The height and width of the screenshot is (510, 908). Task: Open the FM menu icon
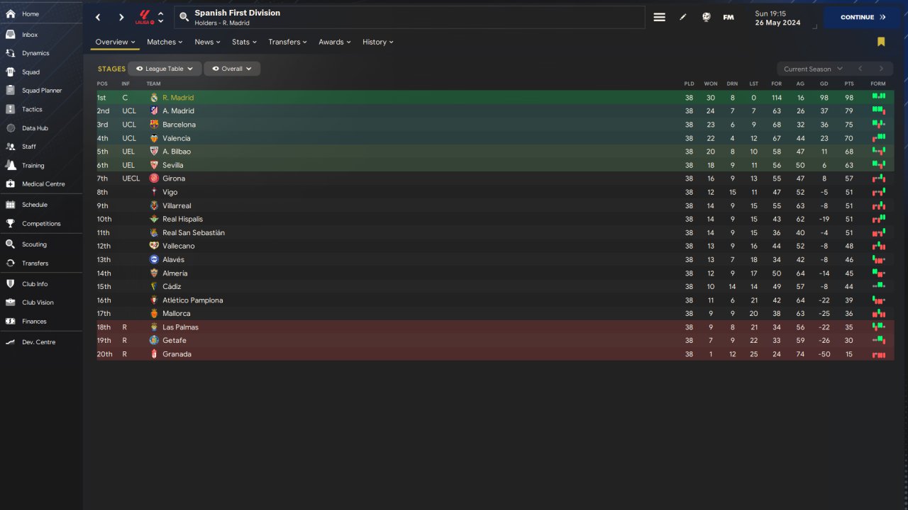tap(729, 18)
